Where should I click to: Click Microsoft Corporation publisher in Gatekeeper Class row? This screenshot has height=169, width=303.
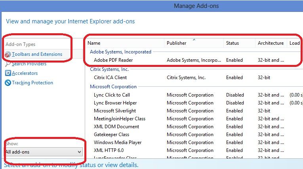[x=190, y=135]
